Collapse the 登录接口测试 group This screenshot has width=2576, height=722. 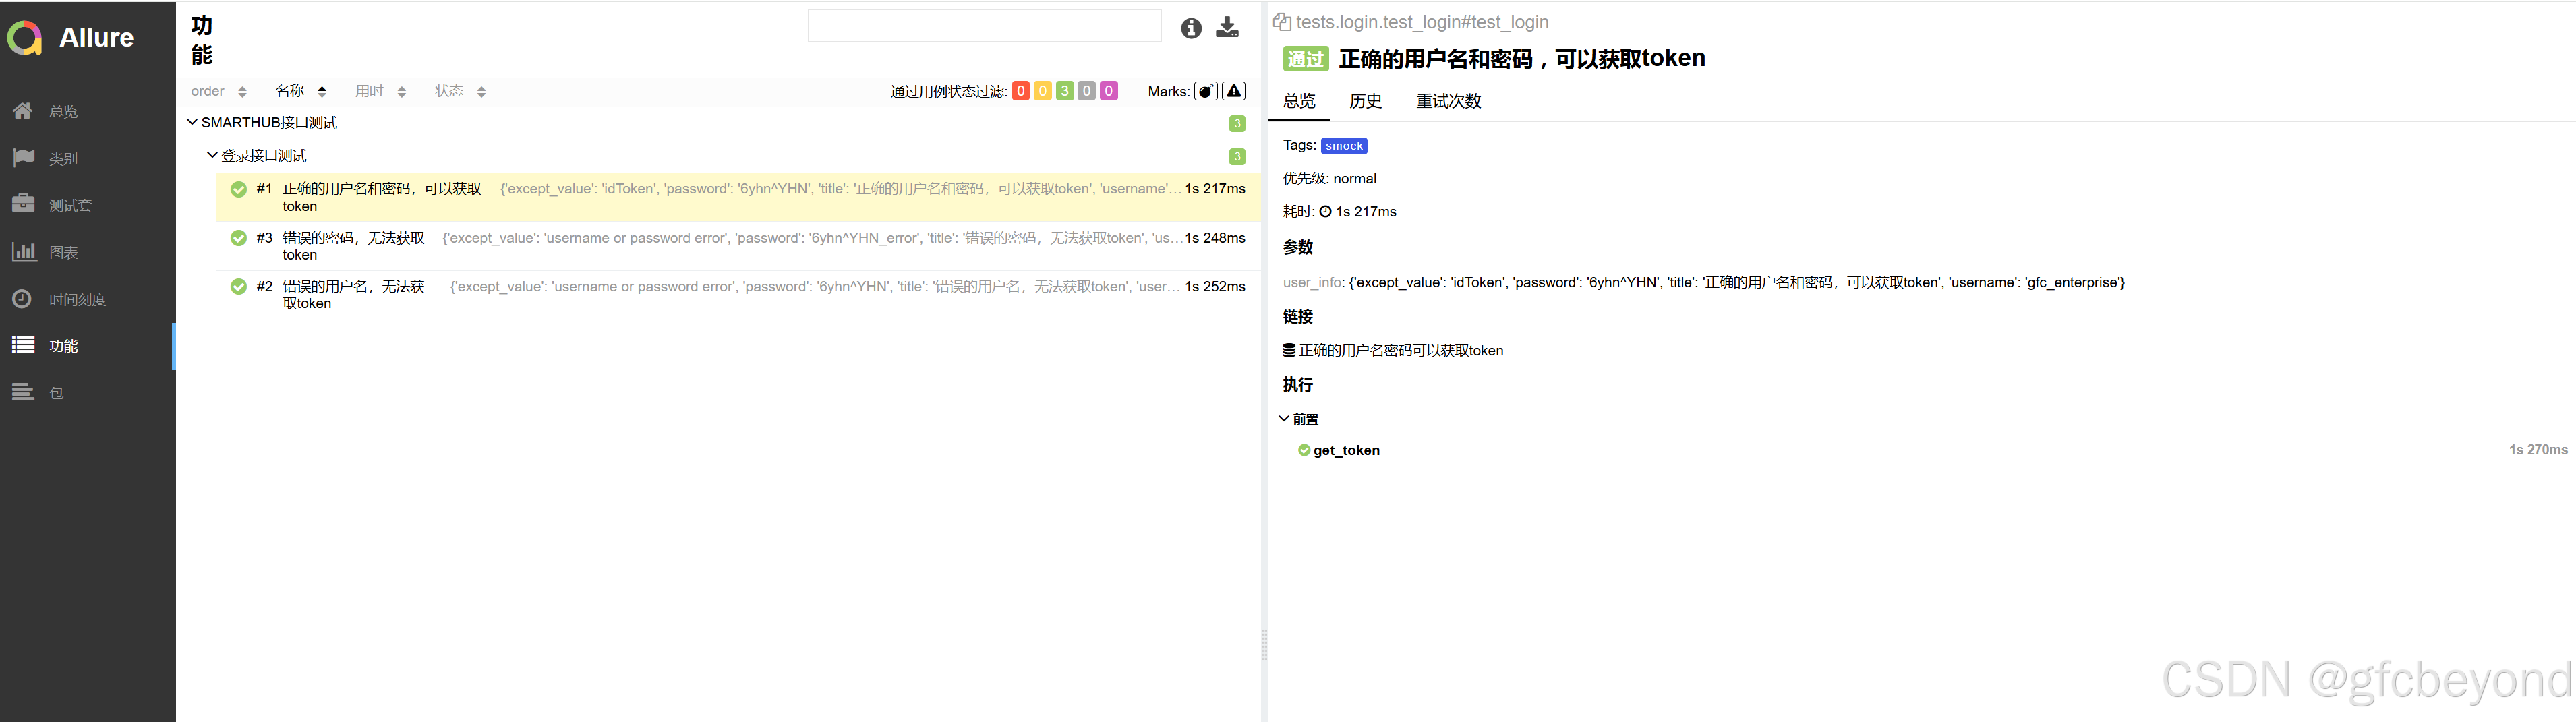coord(212,155)
